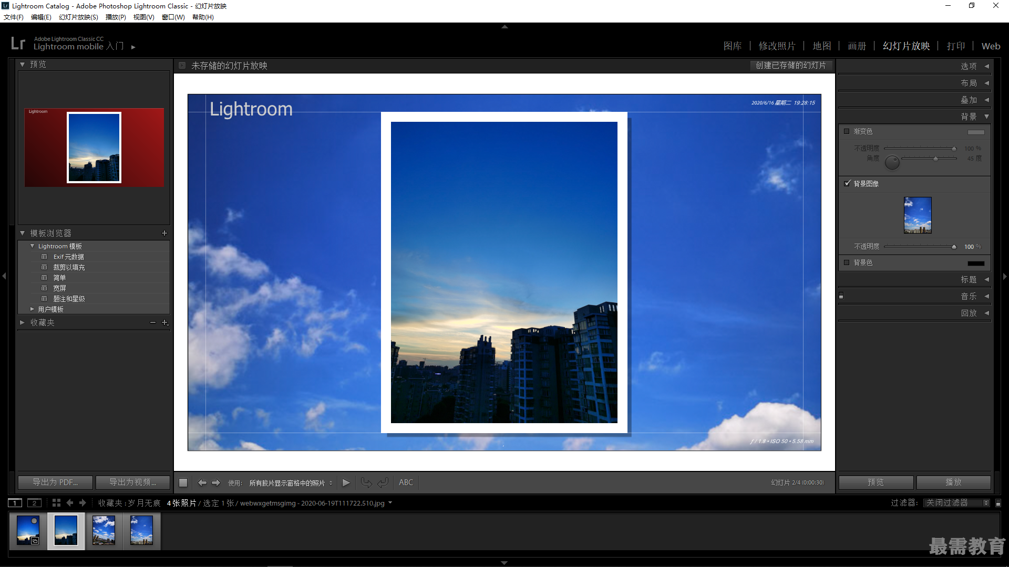Go back with filmstrip left arrow
This screenshot has height=567, width=1009.
(x=69, y=502)
